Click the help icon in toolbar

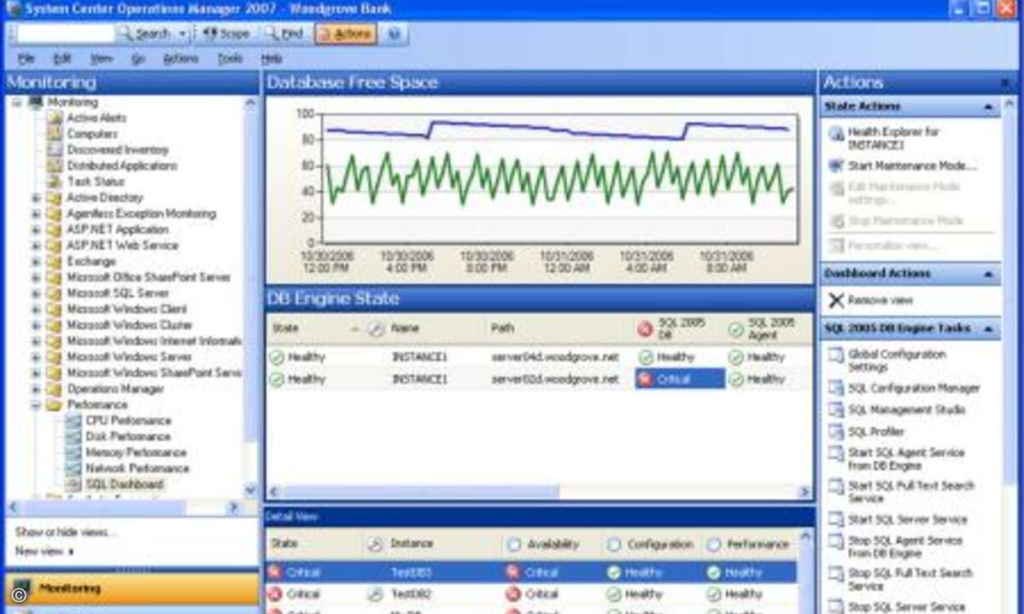(x=394, y=34)
